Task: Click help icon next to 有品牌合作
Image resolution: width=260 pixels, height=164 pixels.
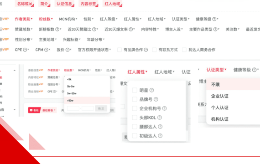Action: point(146,50)
